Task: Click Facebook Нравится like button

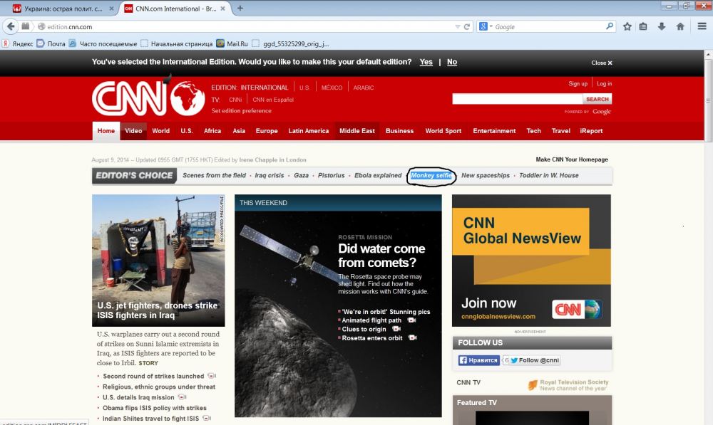Action: [478, 360]
